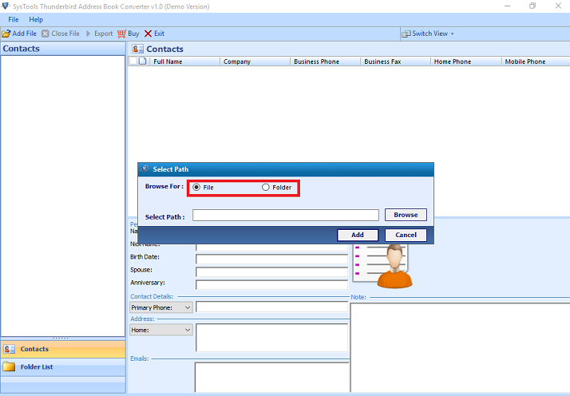Select the File radio button
570x396 pixels.
point(196,188)
